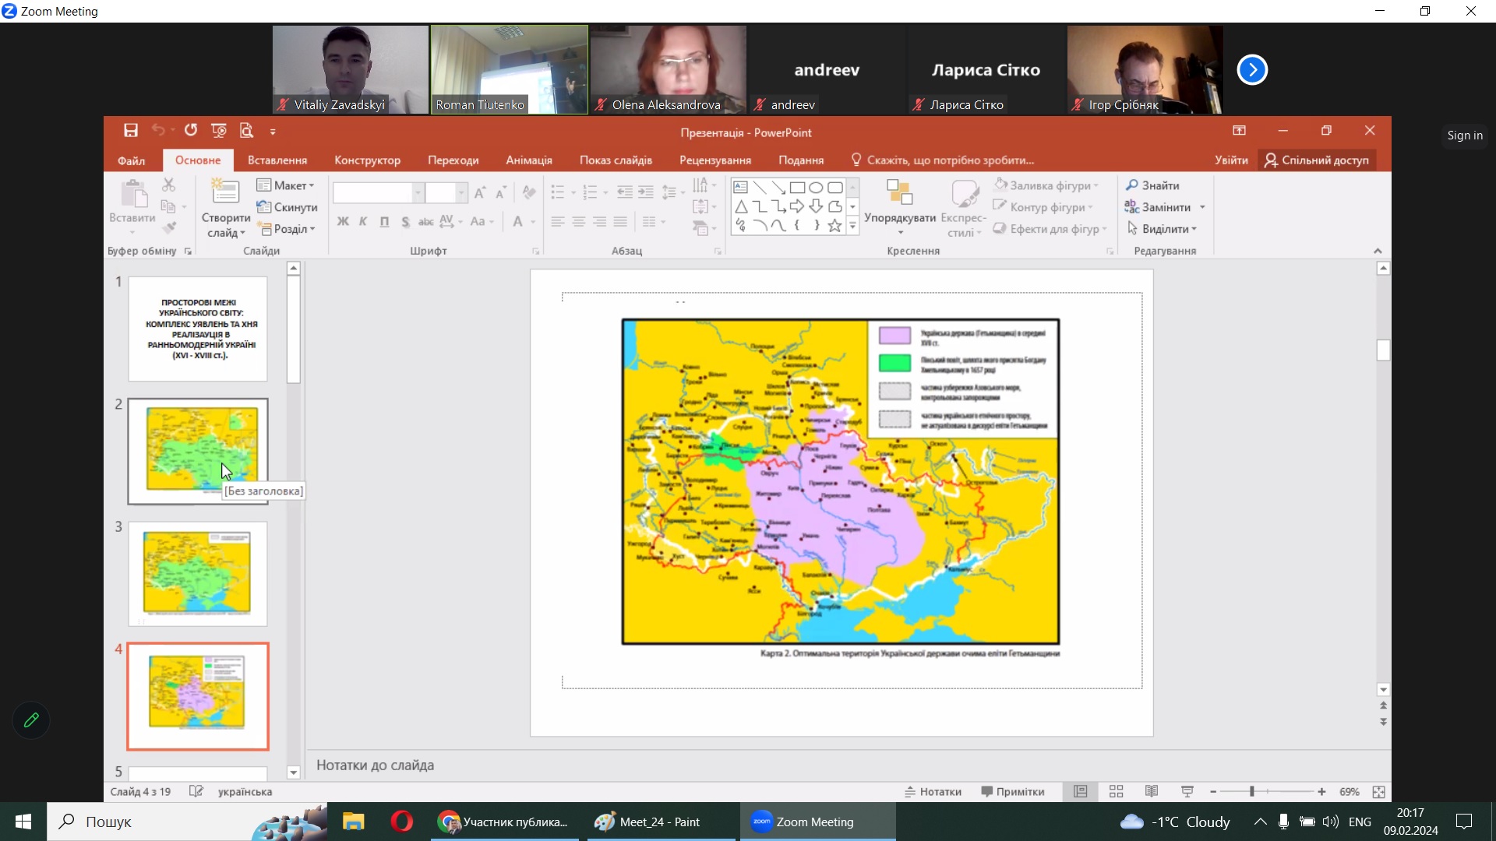Expand the Section (Розділ) dropdown
The width and height of the screenshot is (1496, 841).
click(x=288, y=229)
